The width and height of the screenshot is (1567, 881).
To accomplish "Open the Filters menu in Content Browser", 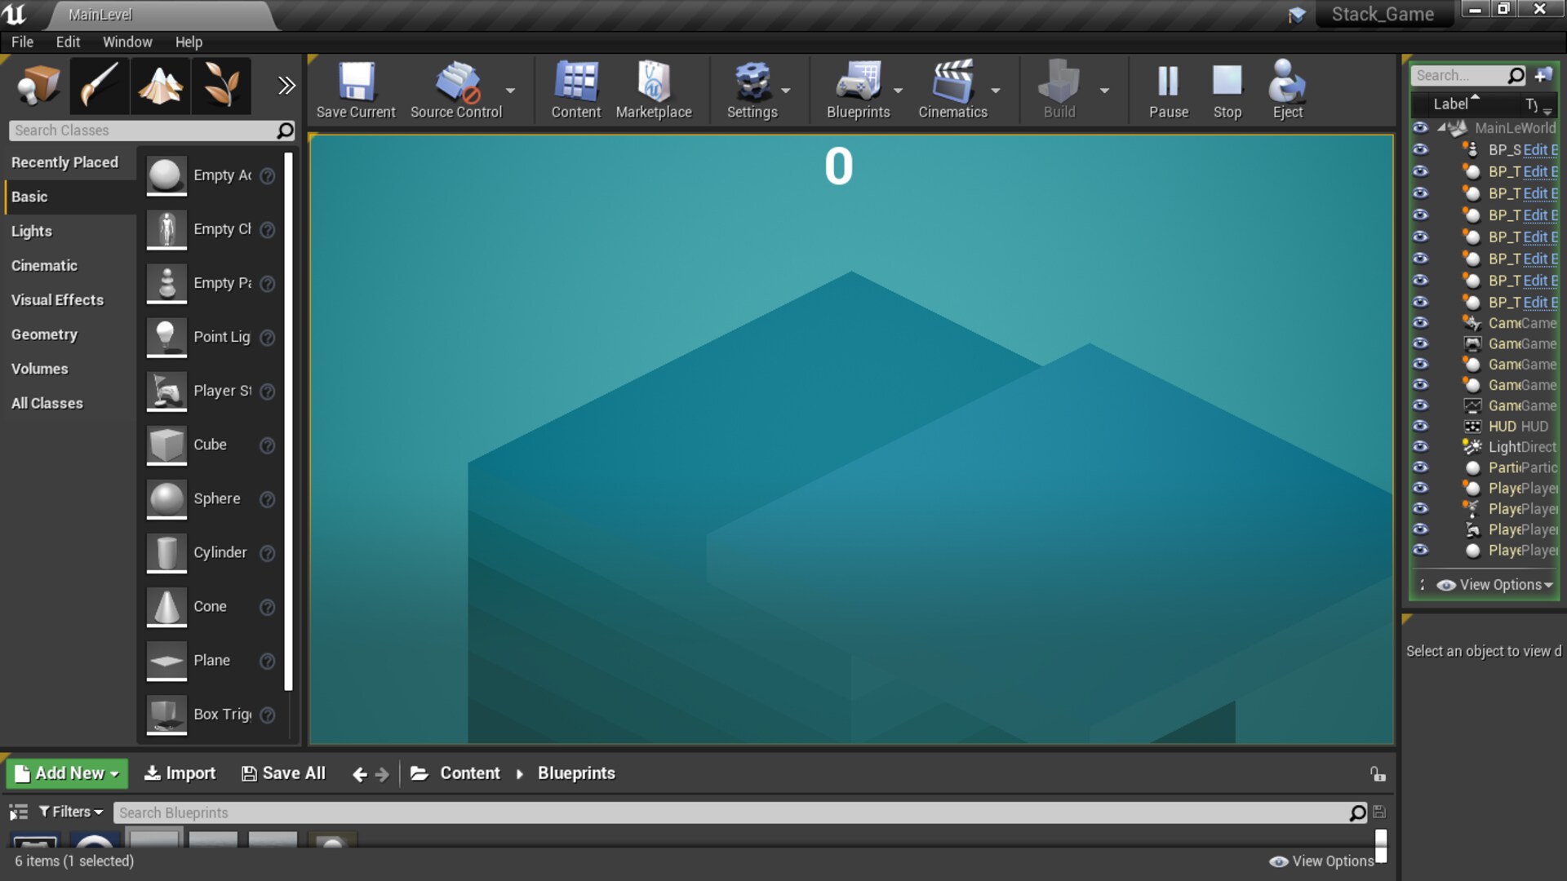I will [70, 811].
